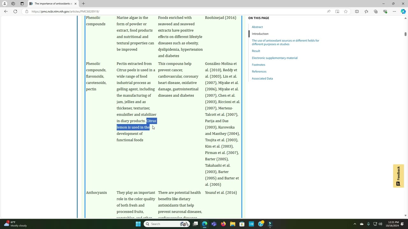This screenshot has height=229, width=408.
Task: Enter Immersive Reader mode
Action: pyautogui.click(x=337, y=11)
